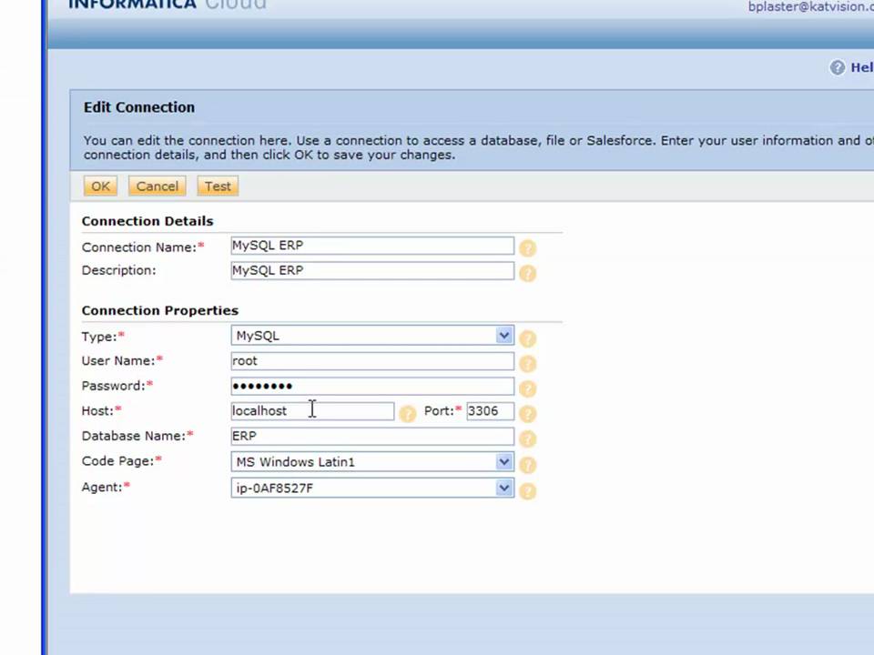Viewport: 874px width, 655px height.
Task: Click into the Description field
Action: click(372, 271)
